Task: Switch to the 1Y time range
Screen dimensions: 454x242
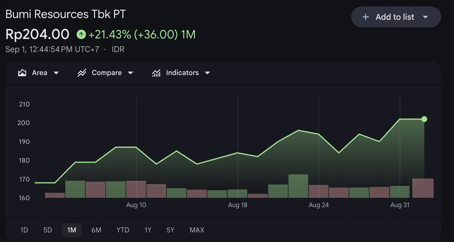Action: pos(148,230)
